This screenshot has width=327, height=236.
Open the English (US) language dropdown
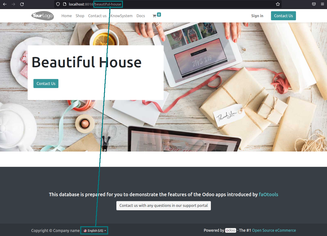click(94, 230)
